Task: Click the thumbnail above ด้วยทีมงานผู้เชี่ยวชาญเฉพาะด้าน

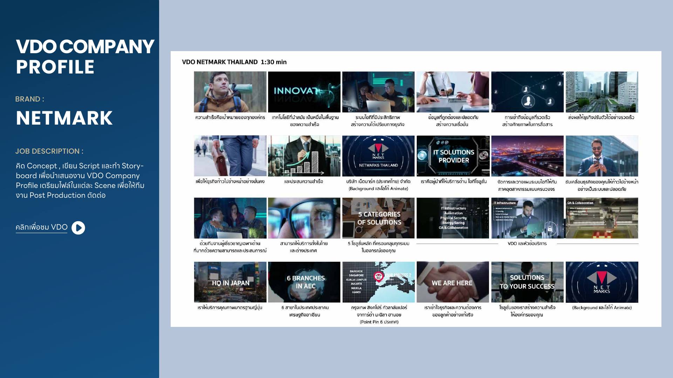Action: 230,218
